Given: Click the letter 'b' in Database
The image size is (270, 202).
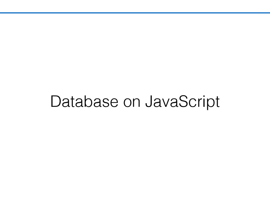Looking at the screenshot, I should 89,101.
